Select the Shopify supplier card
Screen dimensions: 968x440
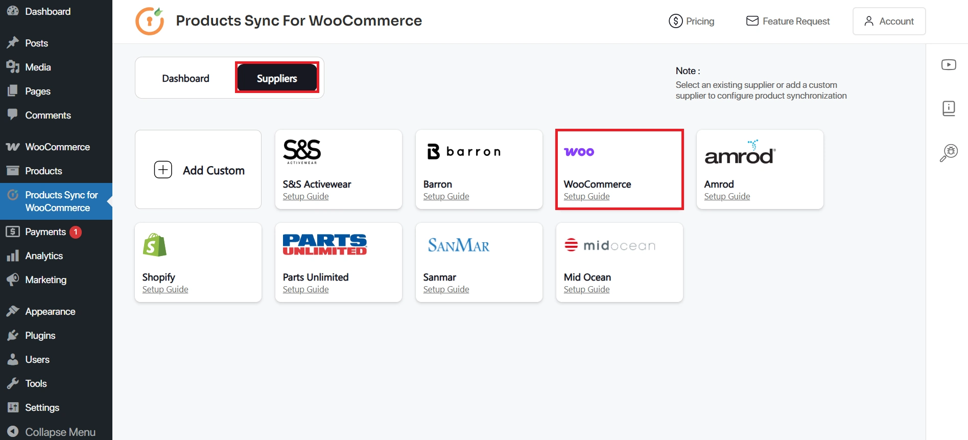point(198,262)
